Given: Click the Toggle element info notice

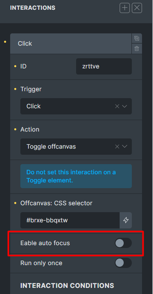Looking at the screenshot, I should tap(76, 176).
